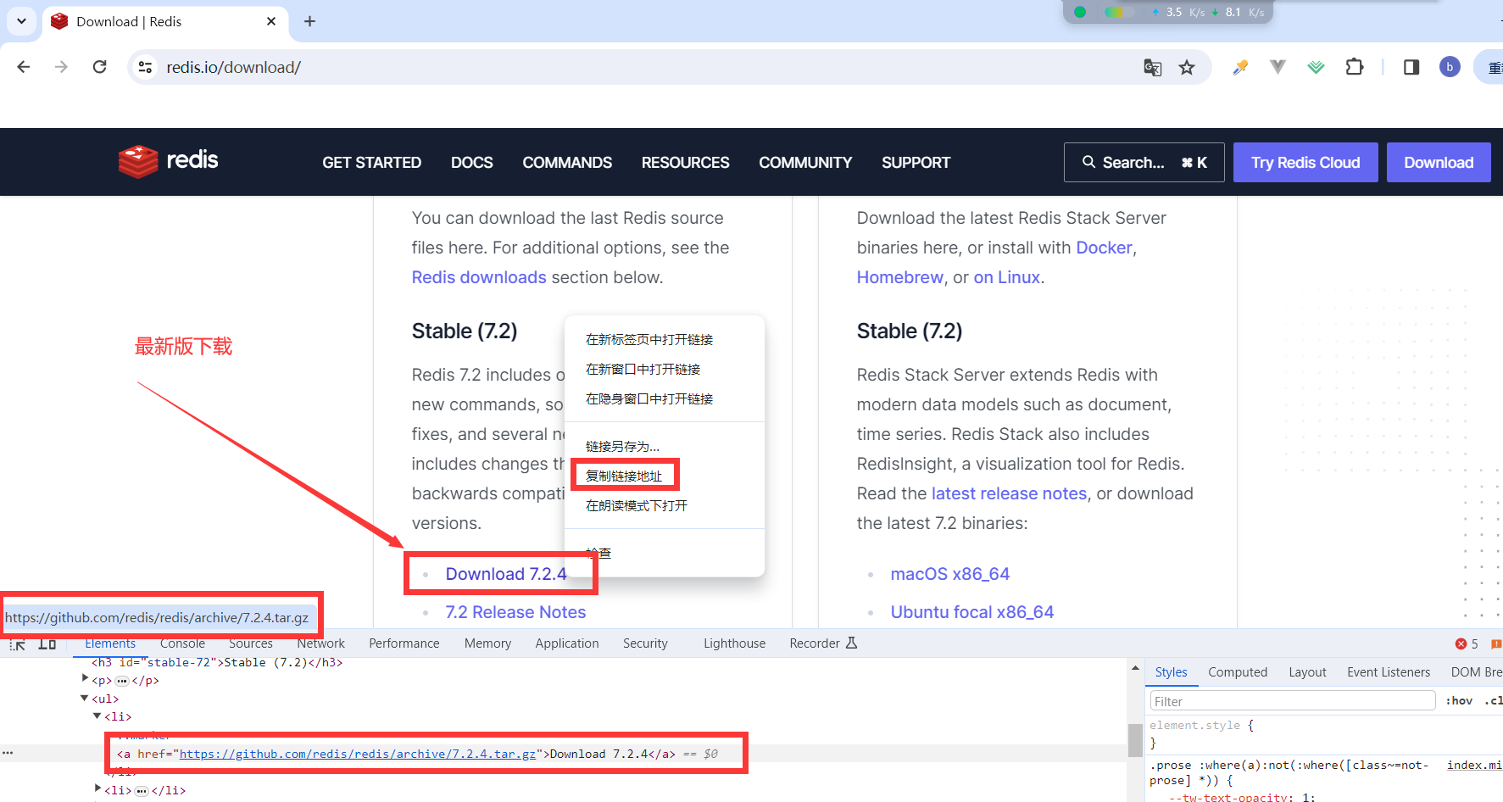The height and width of the screenshot is (802, 1503).
Task: Switch to DevTools Console tab
Action: [x=182, y=643]
